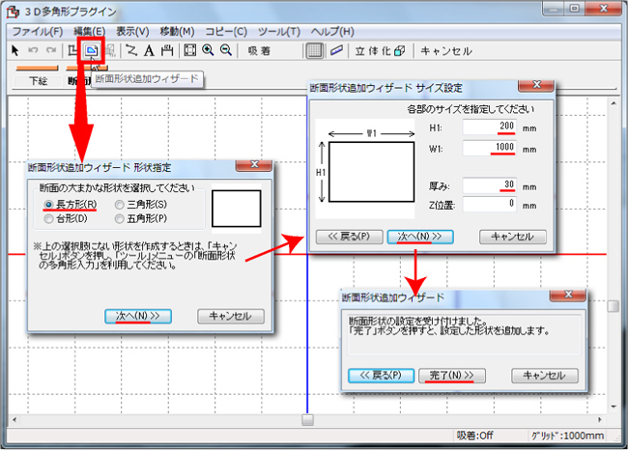Select the 長方形(R) radio button
This screenshot has height=450, width=628.
[x=49, y=206]
